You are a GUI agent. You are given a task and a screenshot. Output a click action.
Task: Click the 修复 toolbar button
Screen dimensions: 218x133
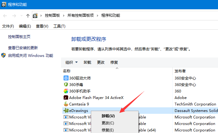click(114, 62)
